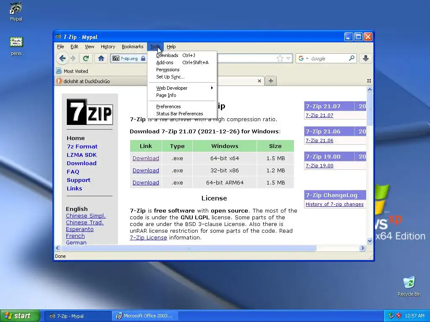
Task: Click the 7-Zip logo image
Action: pyautogui.click(x=90, y=112)
